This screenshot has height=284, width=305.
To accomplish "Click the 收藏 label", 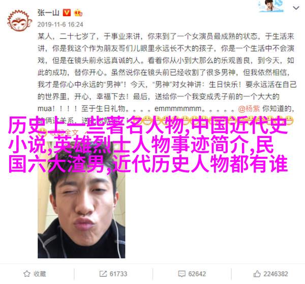I will click(x=40, y=274).
